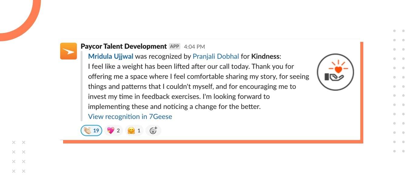Click the orange Paycor app avatar icon

click(x=69, y=51)
